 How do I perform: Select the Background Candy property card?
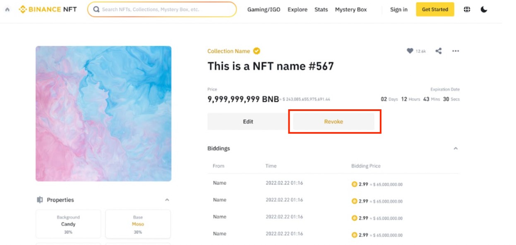click(x=68, y=224)
